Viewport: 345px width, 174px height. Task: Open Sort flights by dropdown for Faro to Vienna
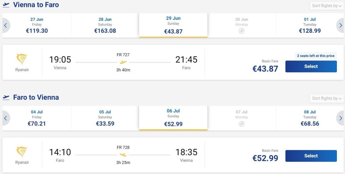(x=327, y=98)
